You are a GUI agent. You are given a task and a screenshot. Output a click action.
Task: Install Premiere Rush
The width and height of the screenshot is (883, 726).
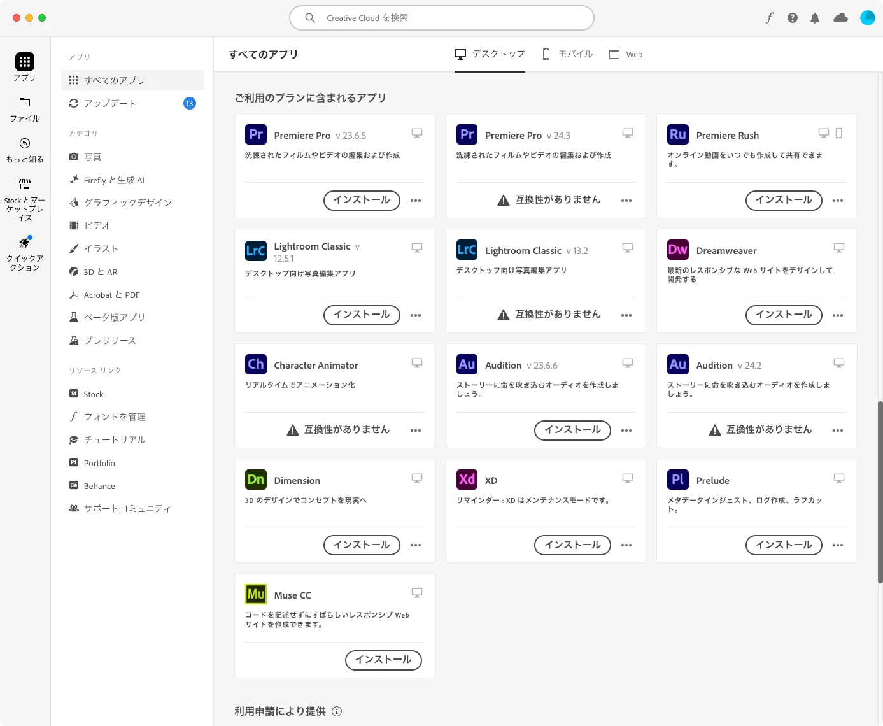[x=784, y=200]
